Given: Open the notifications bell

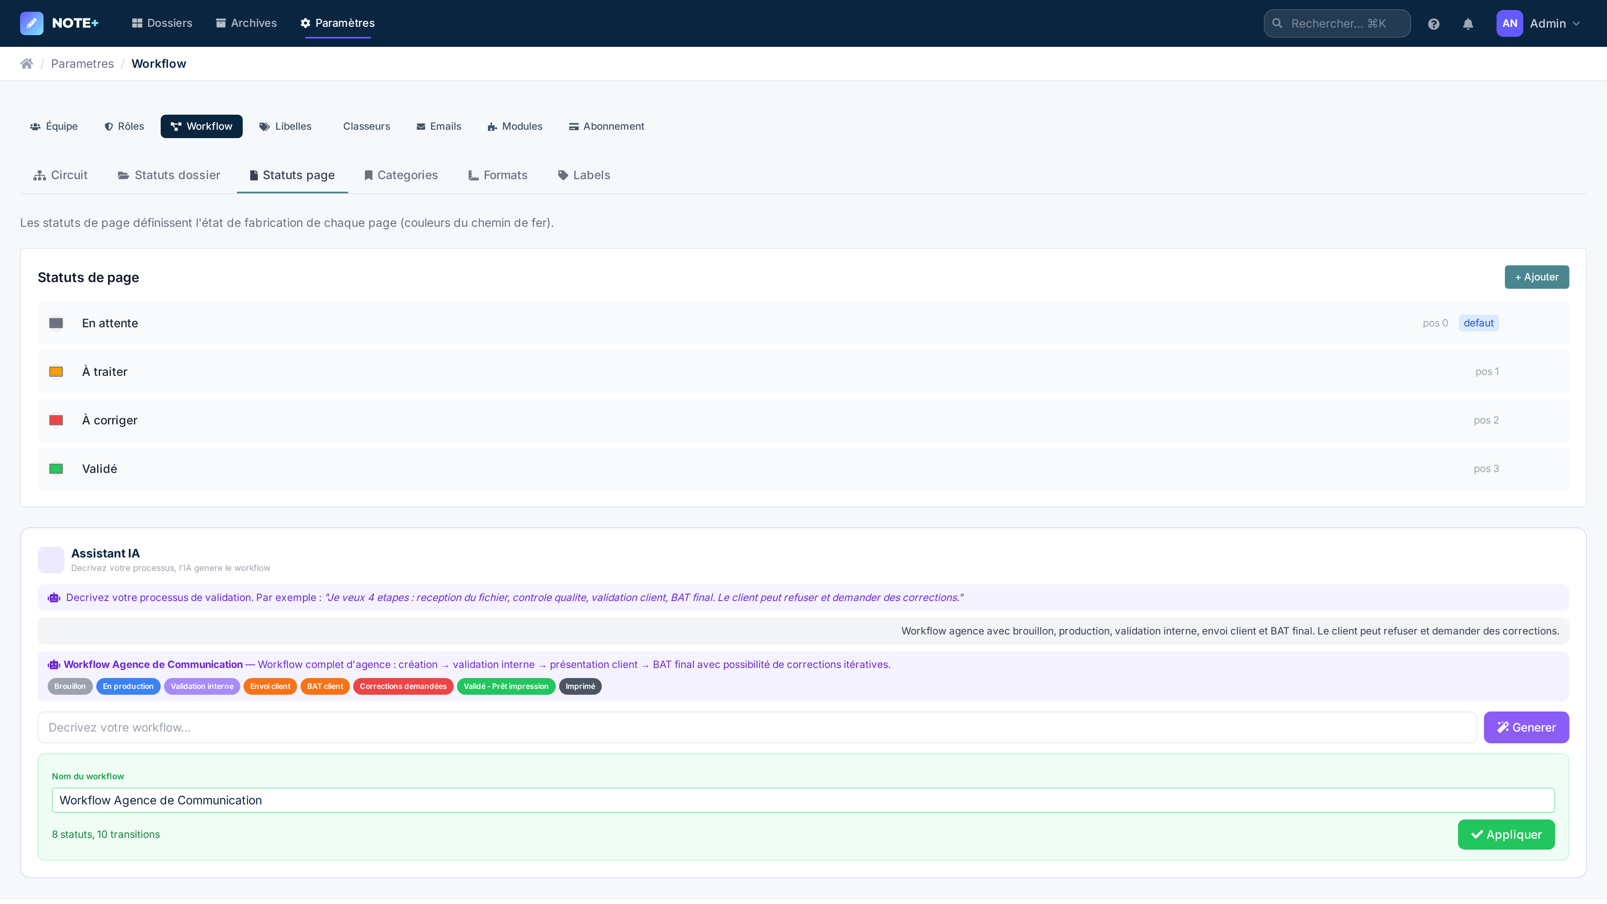Looking at the screenshot, I should click(1467, 23).
